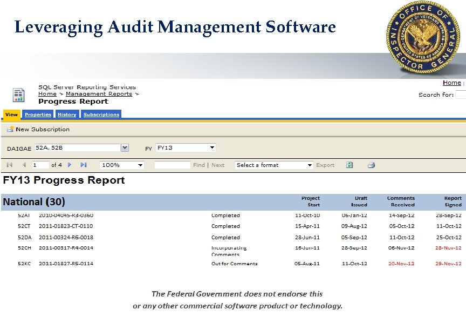Viewport: 466px width, 323px height.
Task: Go to next report page
Action: pyautogui.click(x=69, y=165)
